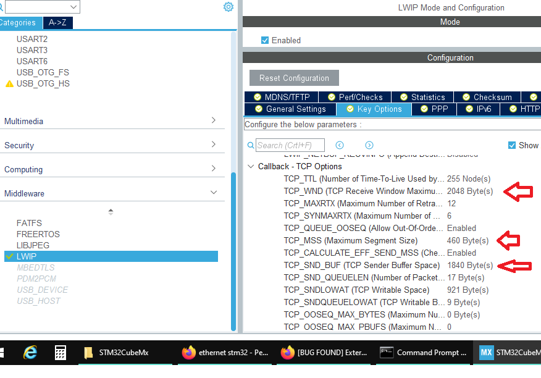Click the TCP_SND_QUEUELEN value '17 Byte(s)'
The height and width of the screenshot is (378, 541).
tap(466, 277)
